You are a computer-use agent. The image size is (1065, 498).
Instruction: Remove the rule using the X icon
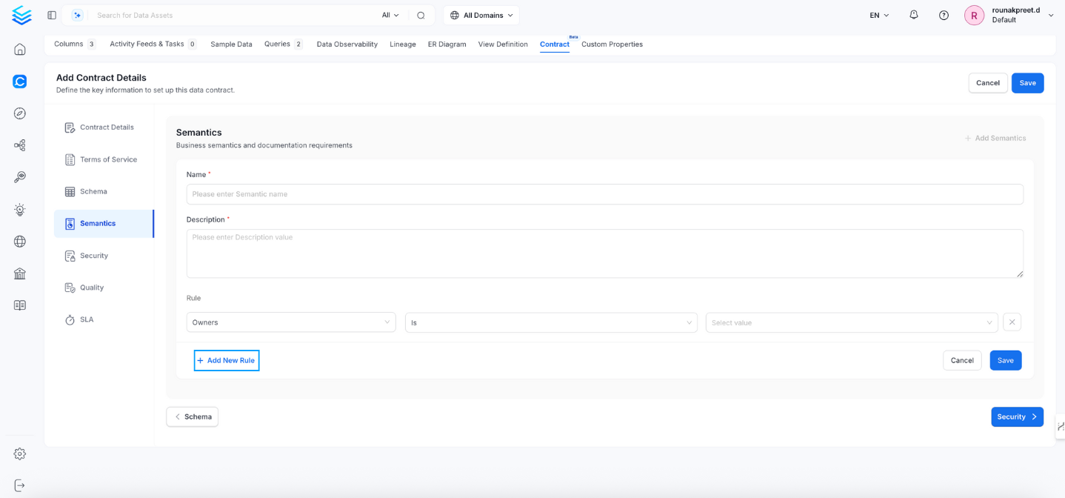[x=1012, y=322]
